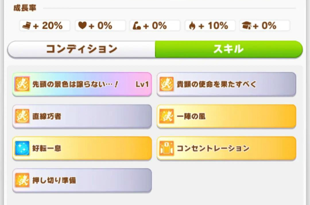Click the guts flame growth icon
Screen dimensions: 310x205
[193, 26]
